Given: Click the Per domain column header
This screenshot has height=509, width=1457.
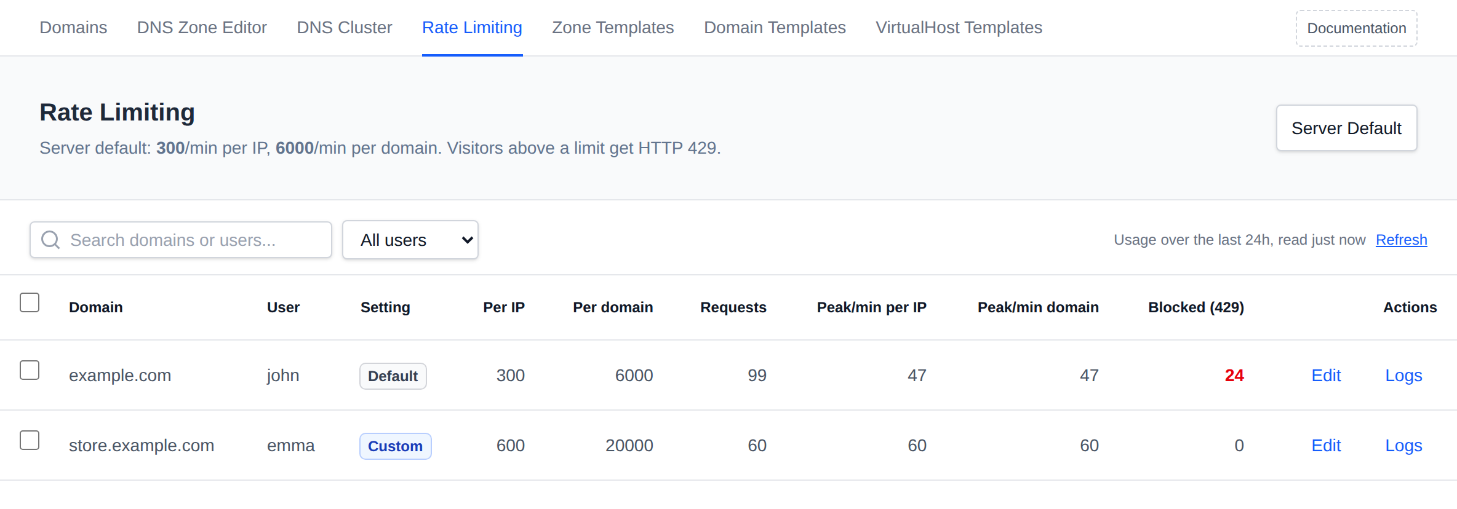Looking at the screenshot, I should click(x=613, y=307).
